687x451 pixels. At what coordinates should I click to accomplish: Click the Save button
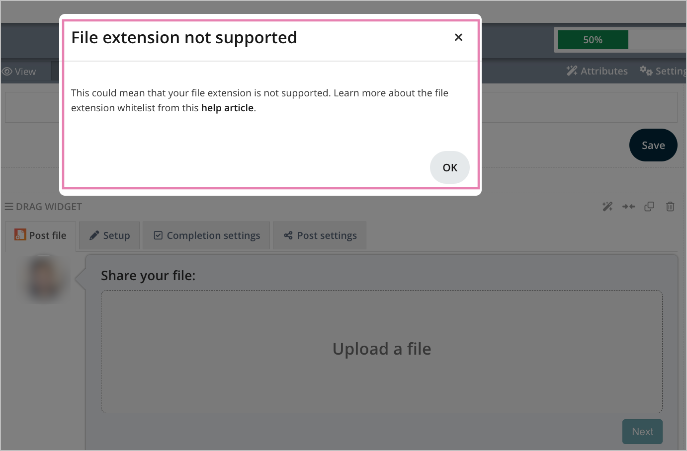pyautogui.click(x=653, y=145)
